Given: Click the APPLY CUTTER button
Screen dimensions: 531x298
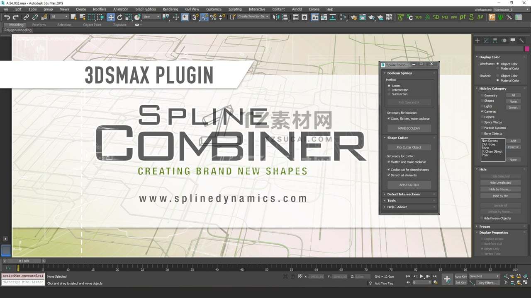Looking at the screenshot, I should click(x=409, y=185).
